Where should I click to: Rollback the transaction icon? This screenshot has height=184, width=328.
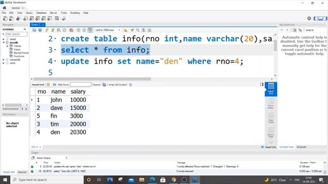click(x=84, y=30)
